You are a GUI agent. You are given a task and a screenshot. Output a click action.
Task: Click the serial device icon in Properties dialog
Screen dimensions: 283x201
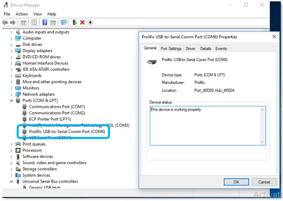tap(152, 62)
